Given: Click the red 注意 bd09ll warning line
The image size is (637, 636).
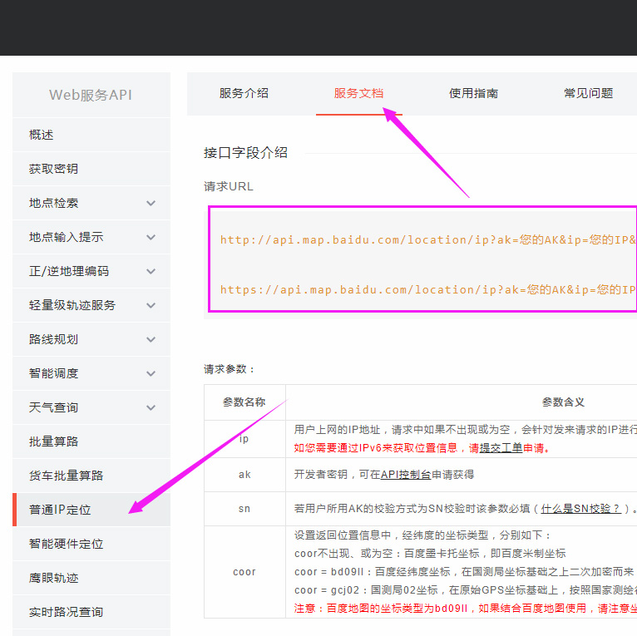Looking at the screenshot, I should [x=465, y=609].
